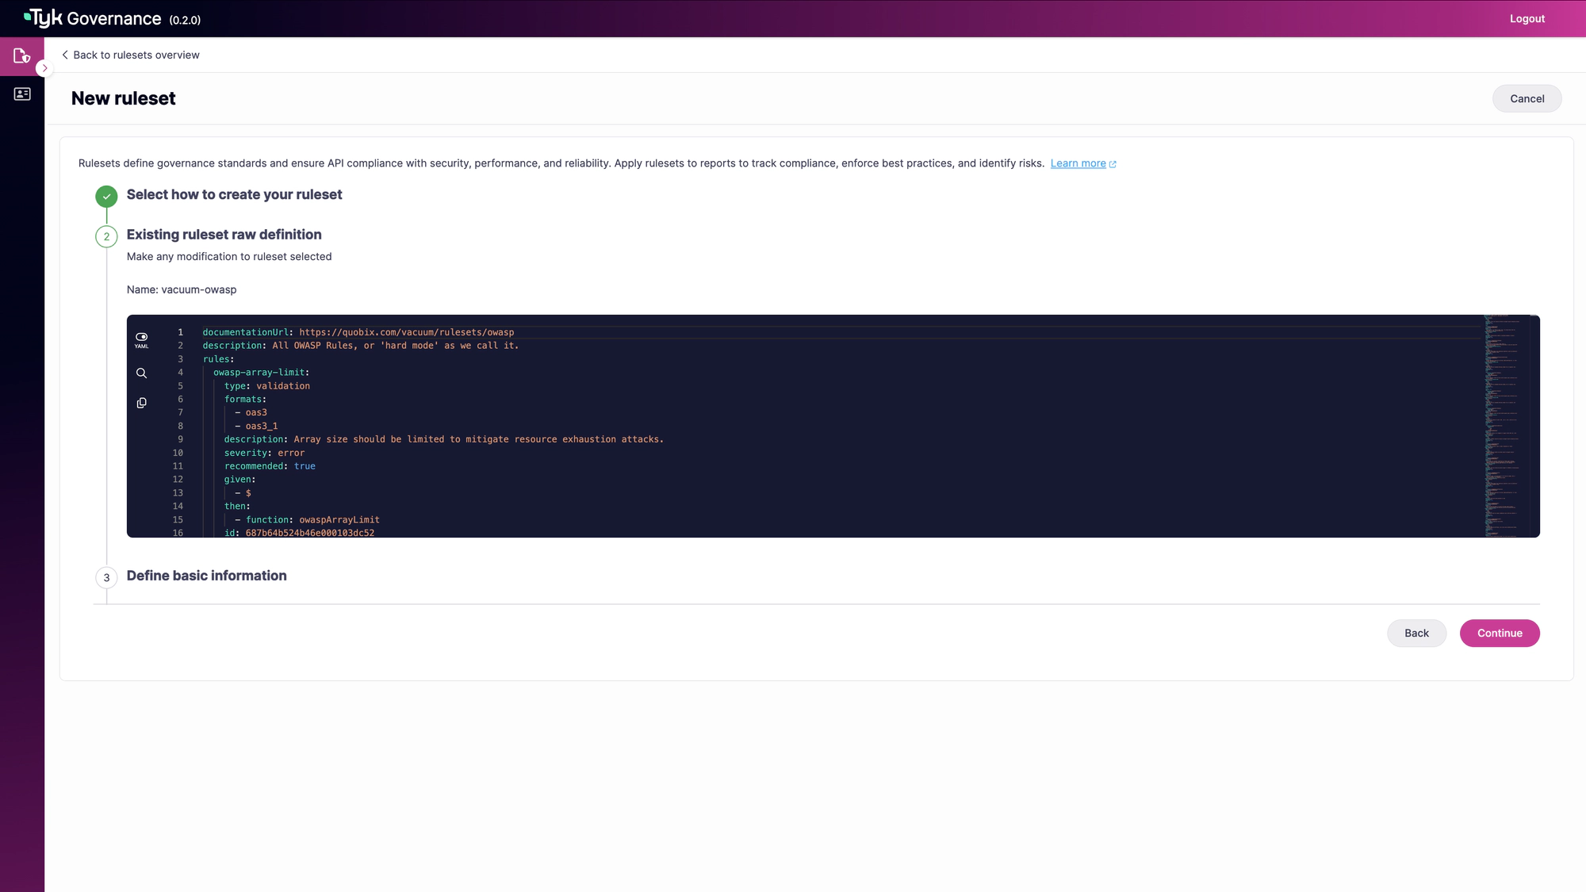
Task: Expand 'Select how to create your ruleset' step
Action: click(234, 195)
